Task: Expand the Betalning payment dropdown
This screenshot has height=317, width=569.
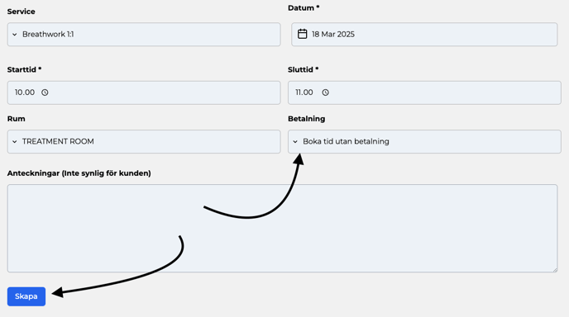Action: 424,142
